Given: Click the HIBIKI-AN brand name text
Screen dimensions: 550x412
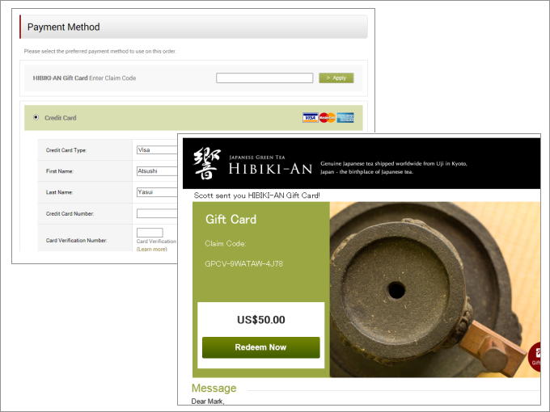Looking at the screenshot, I should click(x=270, y=169).
